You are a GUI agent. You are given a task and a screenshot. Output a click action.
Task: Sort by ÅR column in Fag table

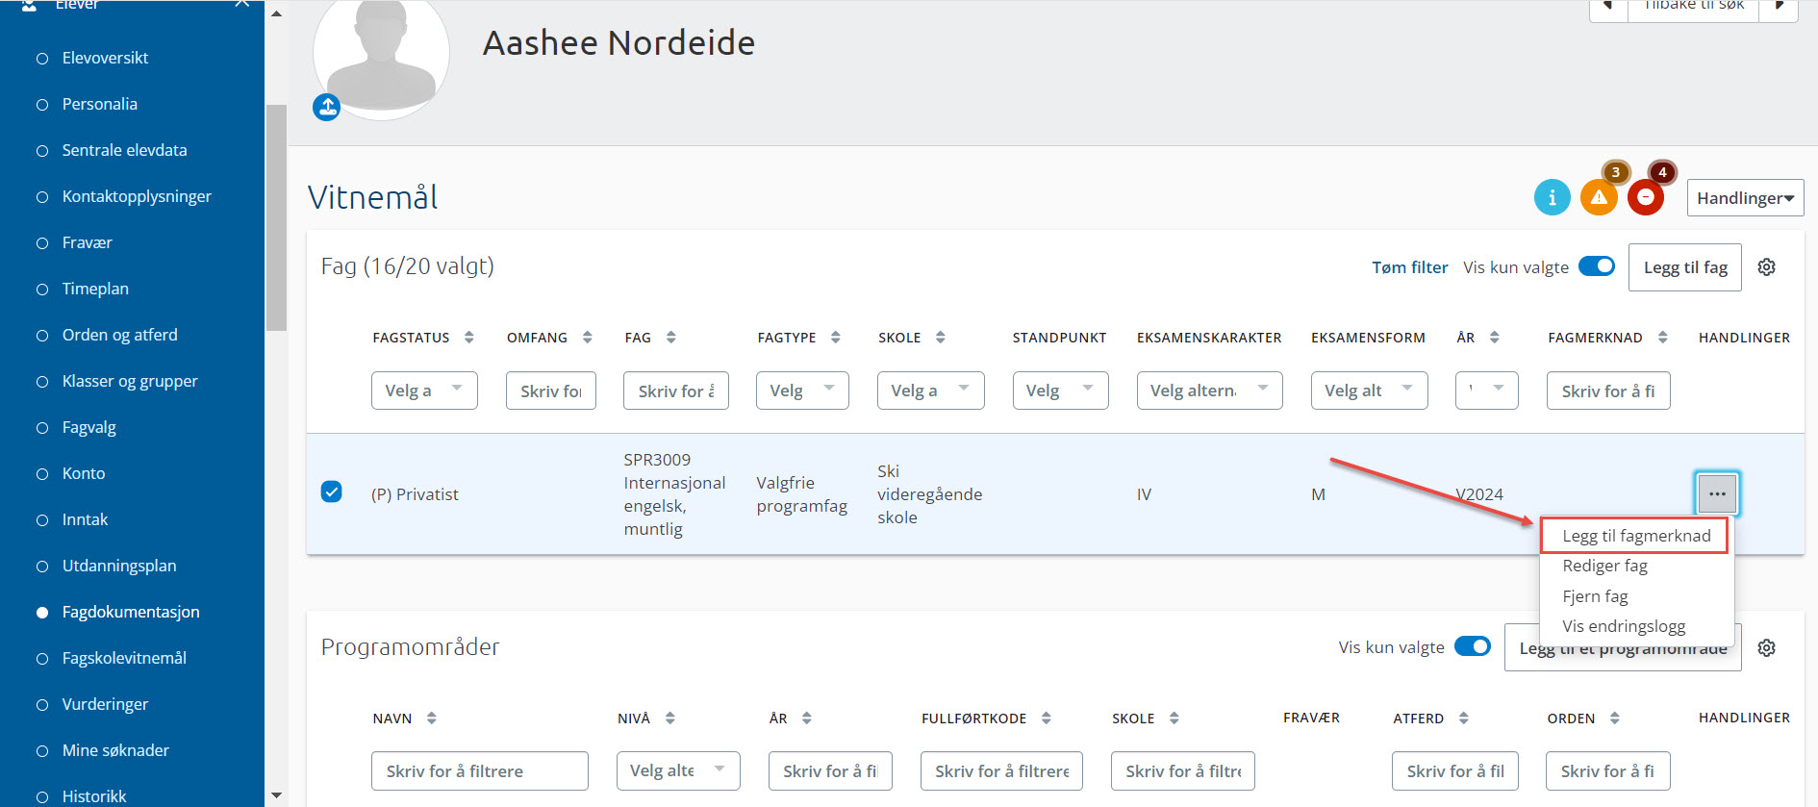[1494, 338]
